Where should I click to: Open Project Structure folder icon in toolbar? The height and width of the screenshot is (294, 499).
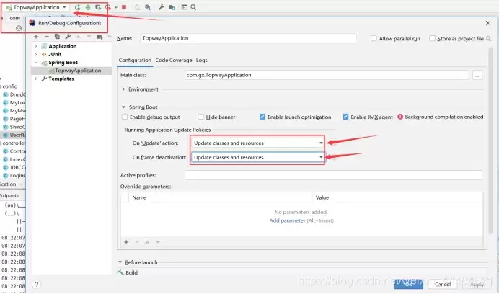(x=172, y=7)
